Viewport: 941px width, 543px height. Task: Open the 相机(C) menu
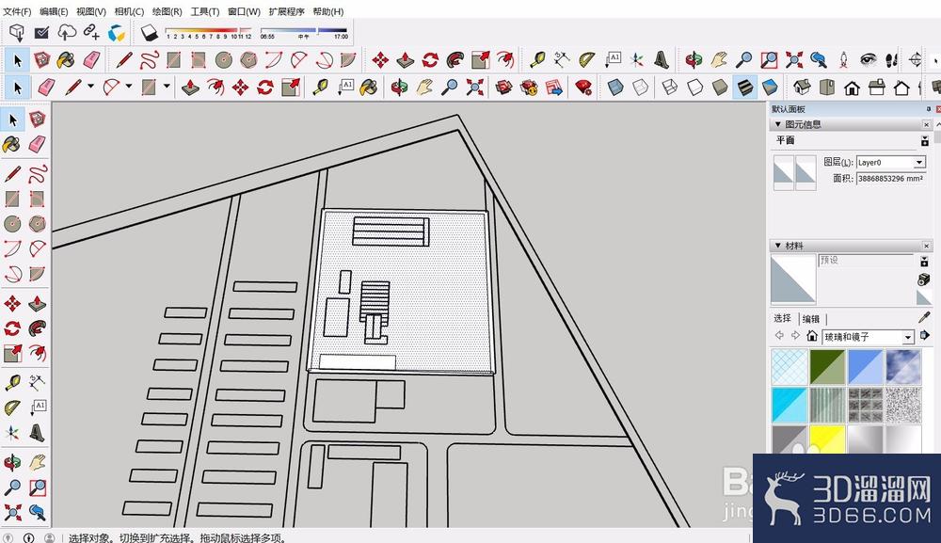tap(129, 11)
